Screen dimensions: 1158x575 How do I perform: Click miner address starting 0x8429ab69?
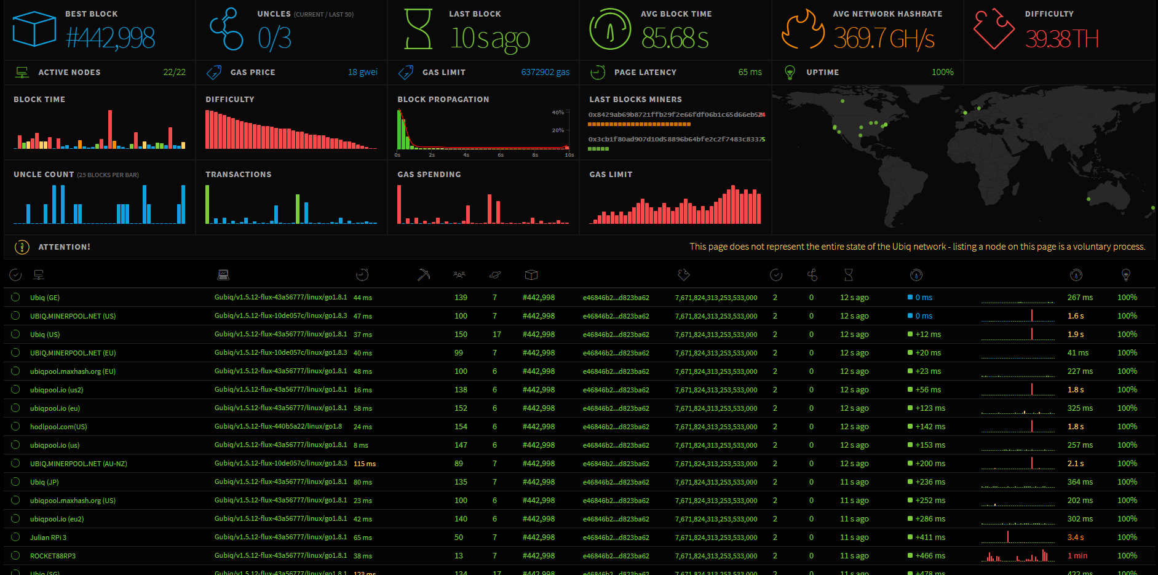click(676, 114)
